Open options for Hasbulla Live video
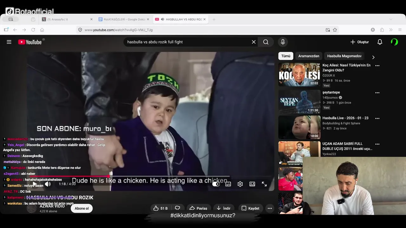 [377, 118]
